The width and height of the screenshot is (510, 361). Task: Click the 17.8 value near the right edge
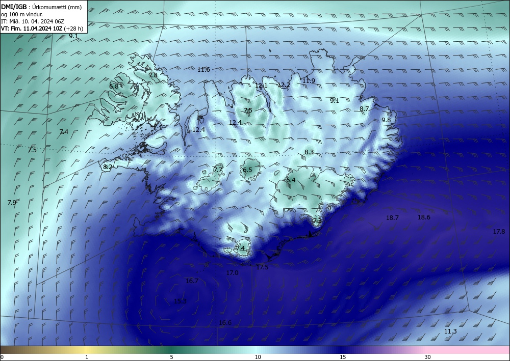pos(499,232)
